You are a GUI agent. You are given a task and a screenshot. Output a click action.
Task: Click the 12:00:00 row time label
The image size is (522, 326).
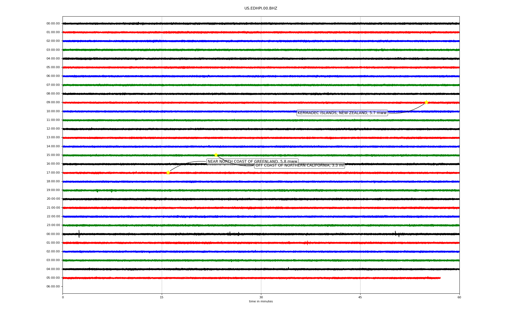(53, 129)
